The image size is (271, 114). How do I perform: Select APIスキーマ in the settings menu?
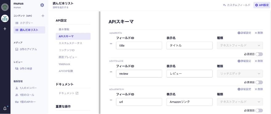[x=73, y=36]
